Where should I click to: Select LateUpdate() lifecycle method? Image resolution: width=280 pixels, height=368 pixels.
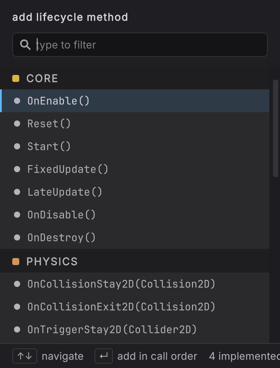pos(135,192)
